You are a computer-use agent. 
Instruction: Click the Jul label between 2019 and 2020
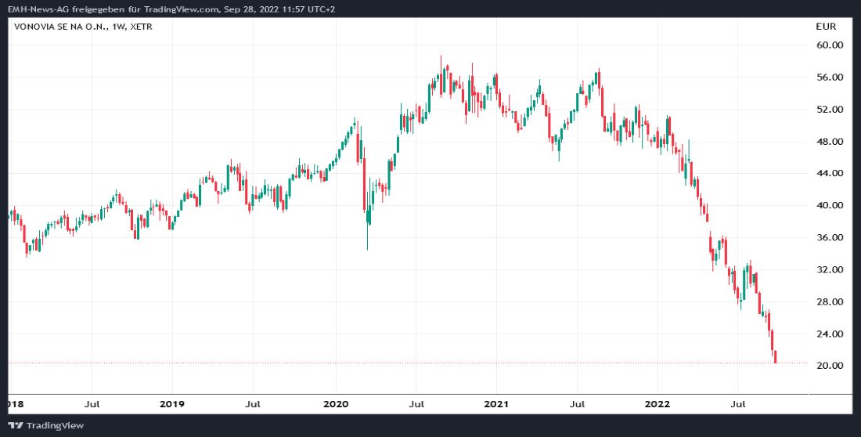tap(253, 404)
